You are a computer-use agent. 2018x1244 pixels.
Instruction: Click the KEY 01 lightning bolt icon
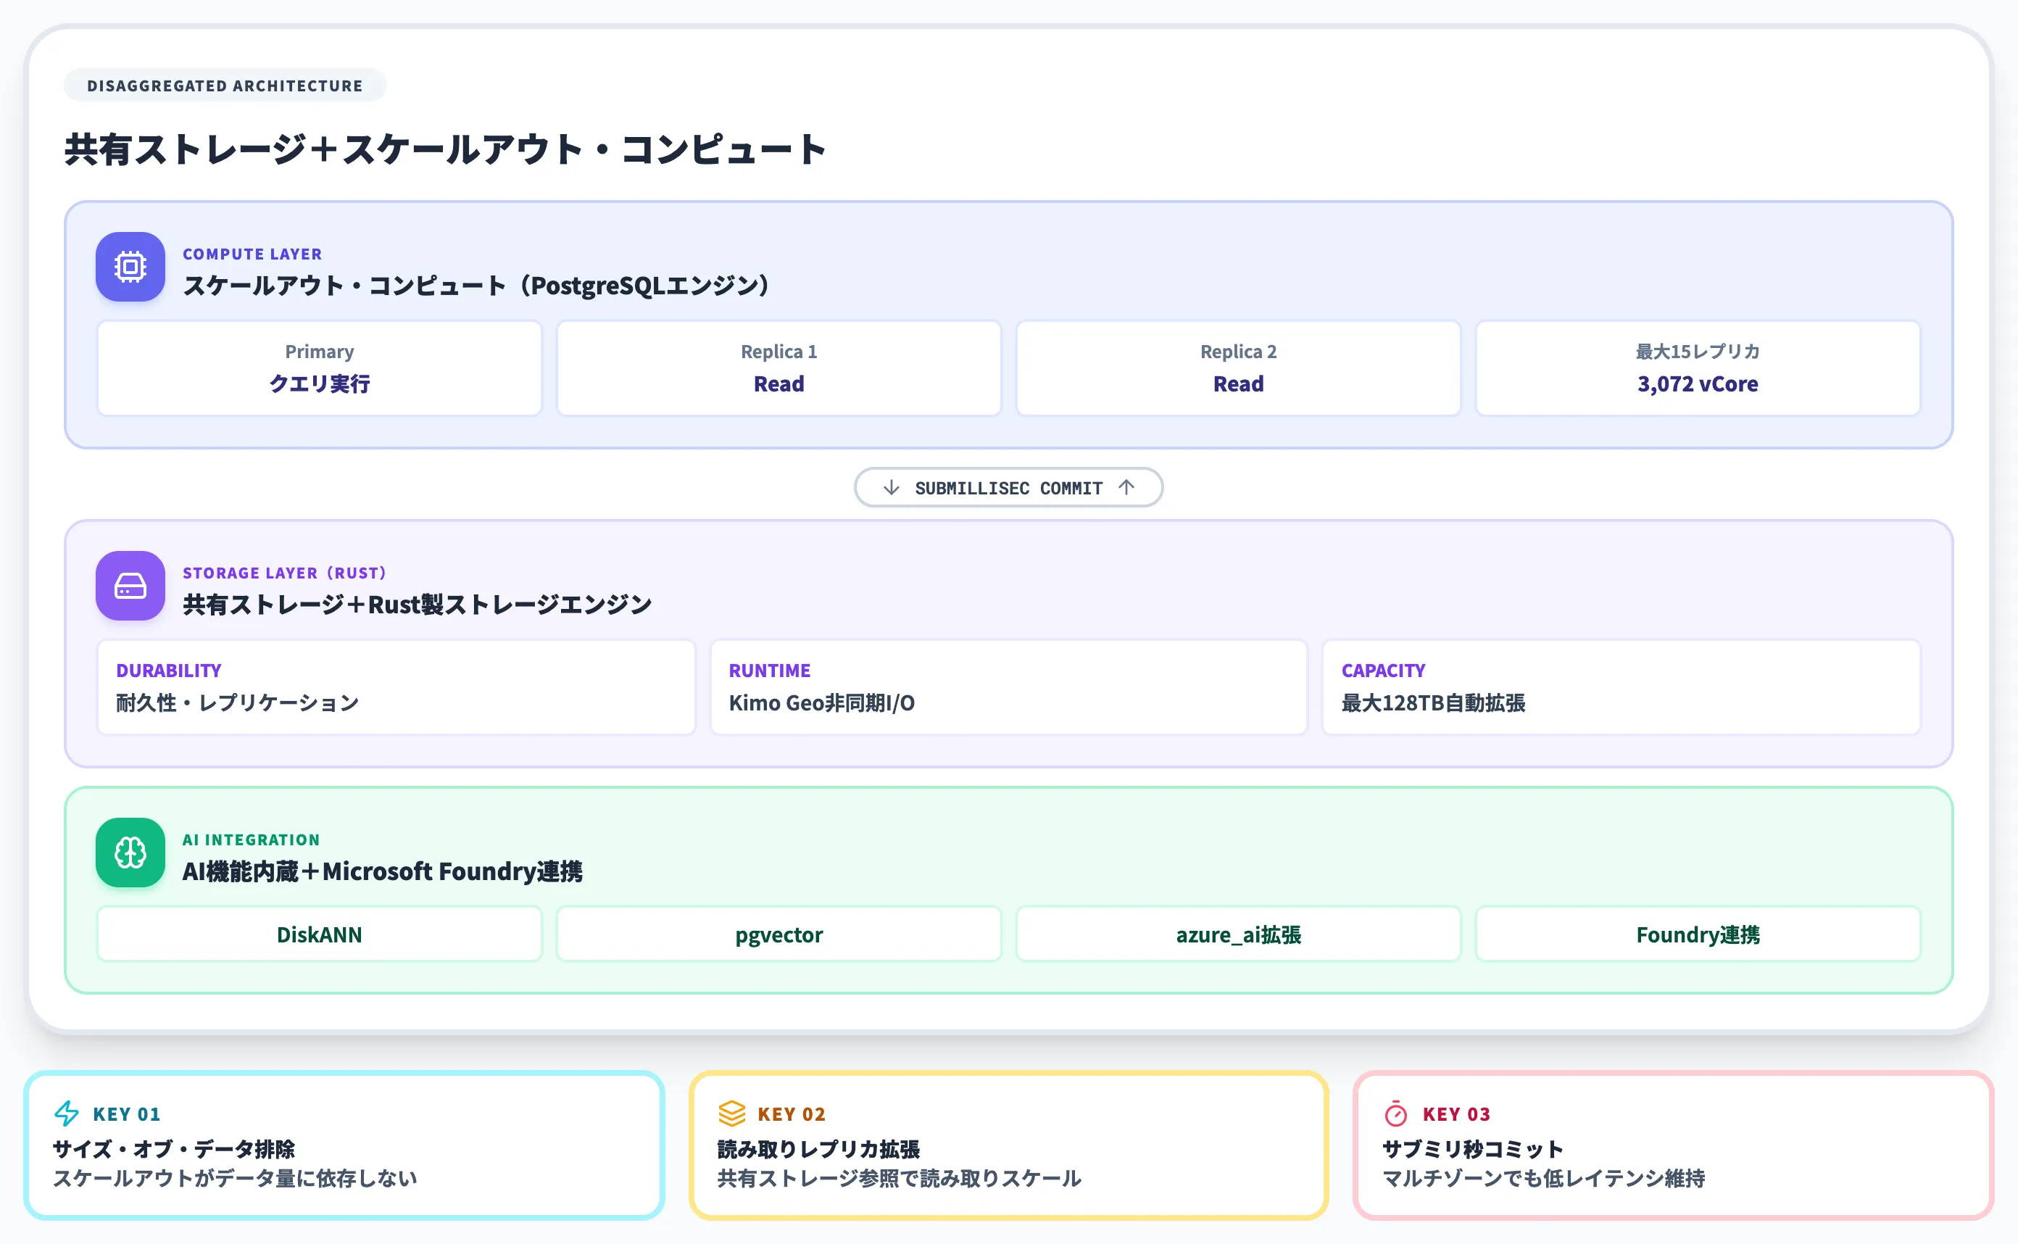tap(67, 1114)
